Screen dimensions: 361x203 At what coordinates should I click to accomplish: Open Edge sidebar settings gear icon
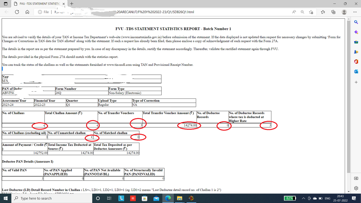coord(356,188)
